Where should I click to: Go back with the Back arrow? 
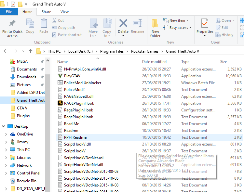coord(6,51)
